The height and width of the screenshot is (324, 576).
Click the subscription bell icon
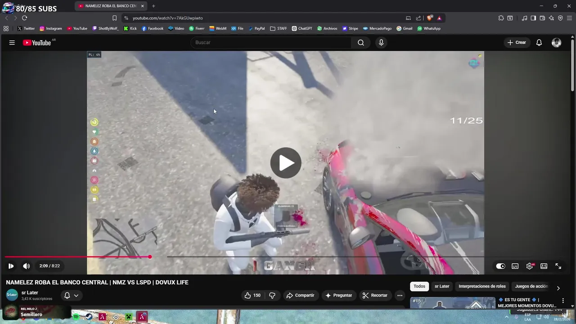(67, 296)
